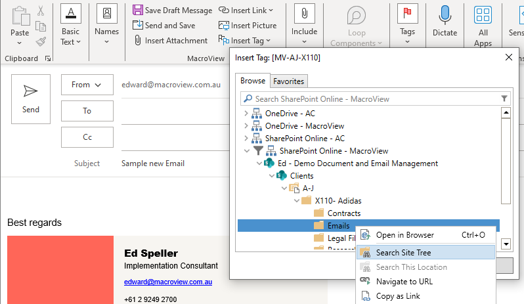Select the Legal Files folder
Screen dimensions: 524x304
click(x=341, y=238)
